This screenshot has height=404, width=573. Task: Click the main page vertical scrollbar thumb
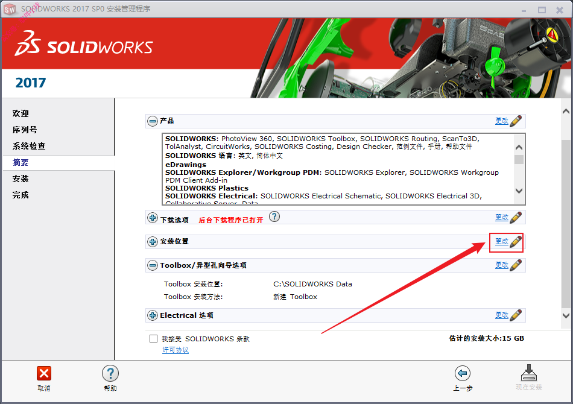(566, 223)
